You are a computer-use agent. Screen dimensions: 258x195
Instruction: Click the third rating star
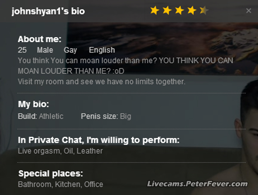[x=179, y=11]
